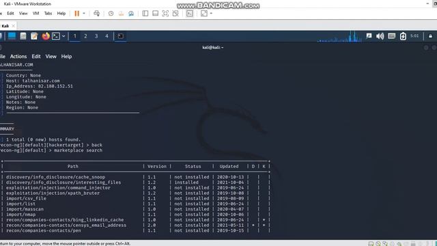Switch to workspace 1
The height and width of the screenshot is (246, 437).
(74, 36)
